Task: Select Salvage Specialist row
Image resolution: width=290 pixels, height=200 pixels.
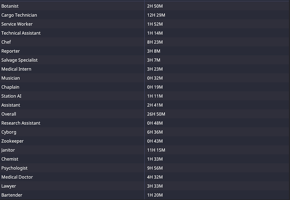Action: click(19, 60)
